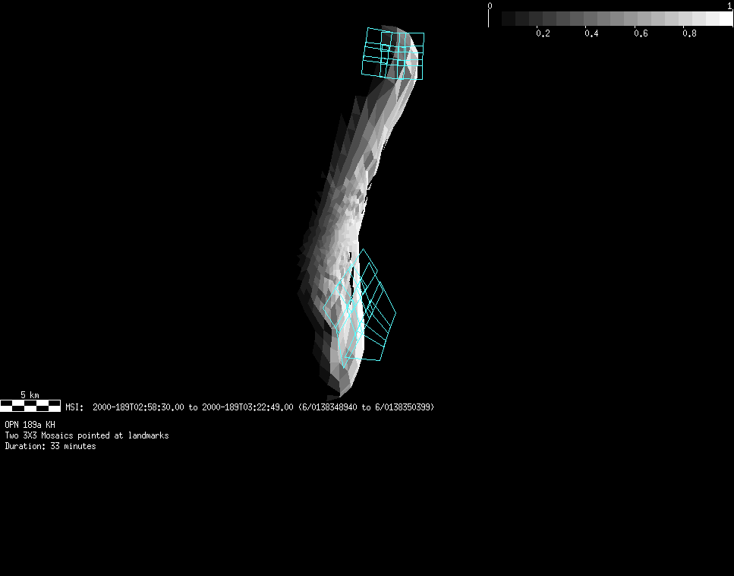
Task: Click the 0.2 label under the colorbar
Action: point(543,33)
